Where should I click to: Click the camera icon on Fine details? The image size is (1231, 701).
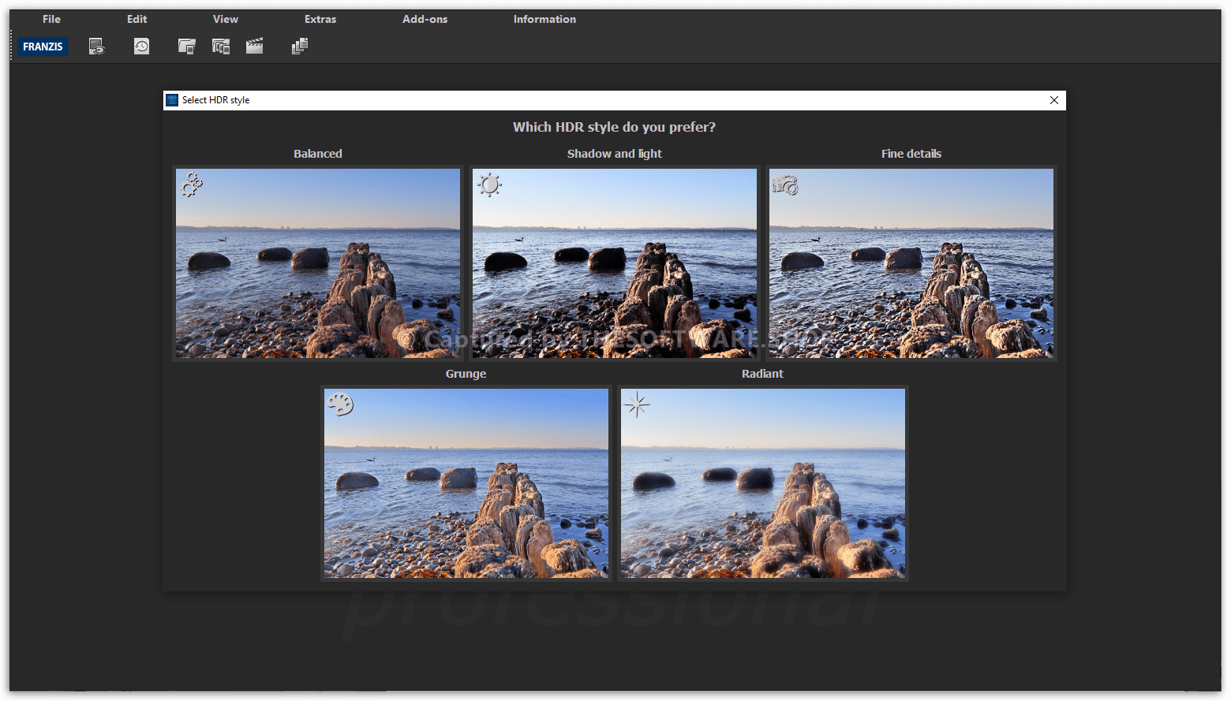pyautogui.click(x=785, y=185)
